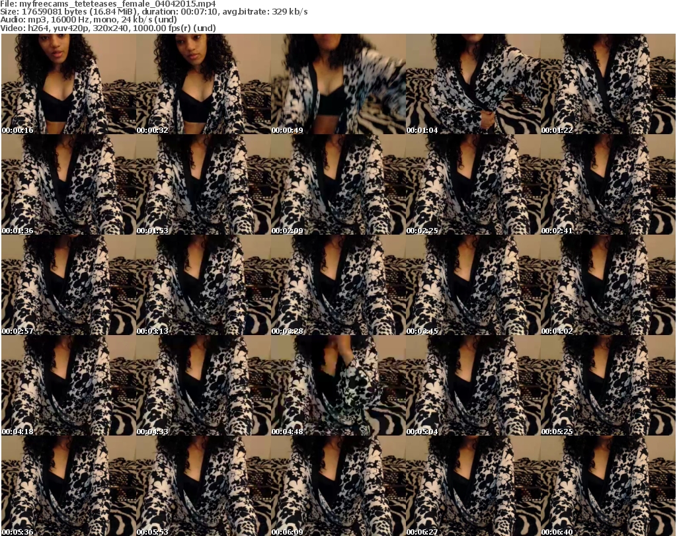This screenshot has height=536, width=677.
Task: Choose the frame stamped 00:04:33
Action: click(x=204, y=386)
